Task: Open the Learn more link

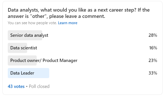Action: [68, 23]
